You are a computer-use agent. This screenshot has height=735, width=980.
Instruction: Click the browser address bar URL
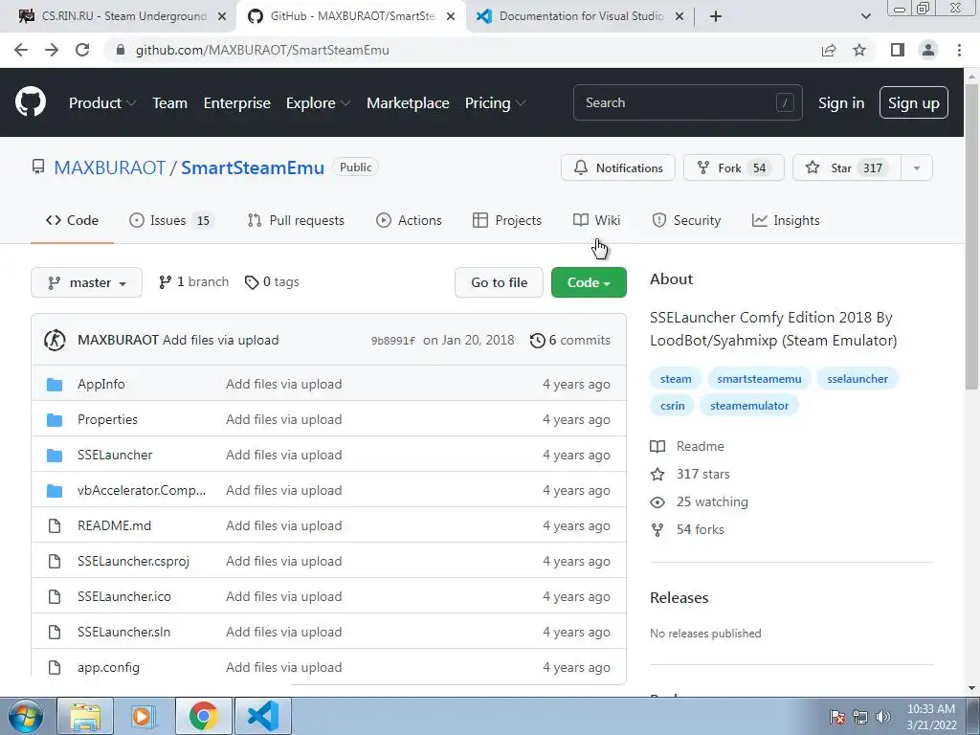tap(262, 50)
